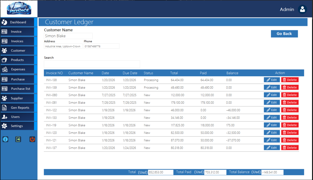Click the Total Balance value field
Screen dimensions: 313x180
click(272, 172)
